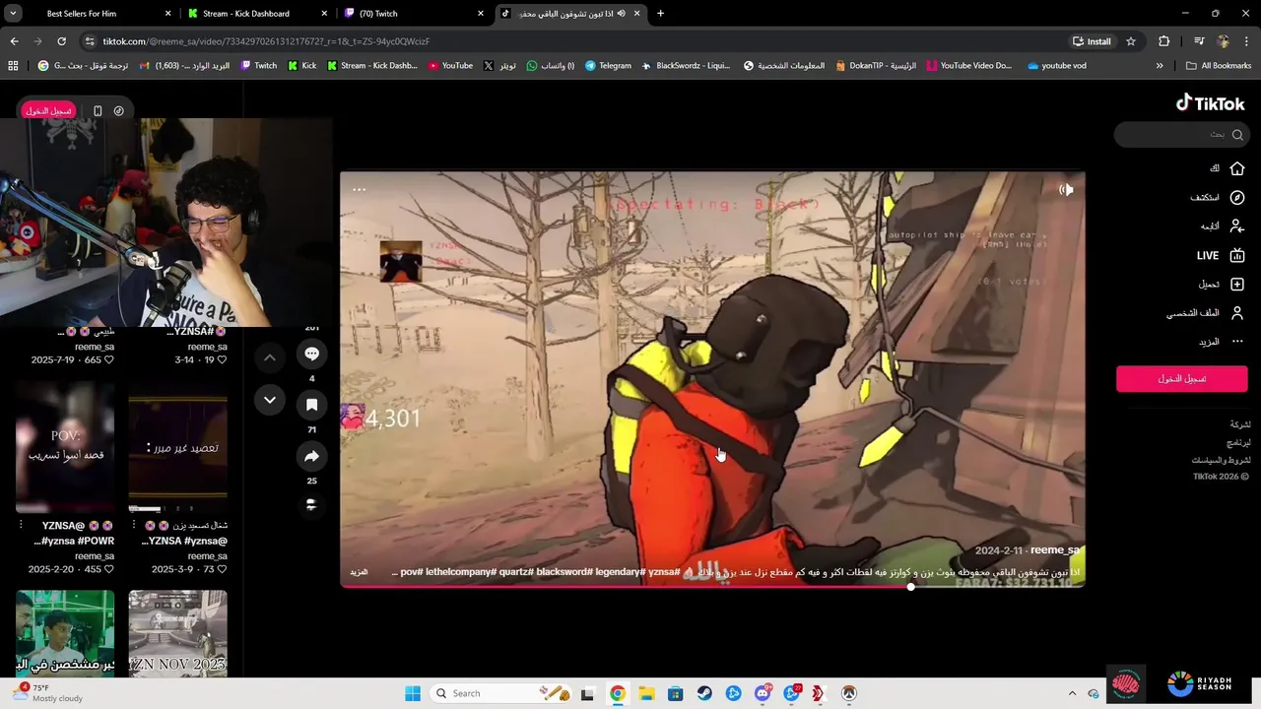1261x709 pixels.
Task: Open Discord from the taskbar
Action: (x=763, y=693)
